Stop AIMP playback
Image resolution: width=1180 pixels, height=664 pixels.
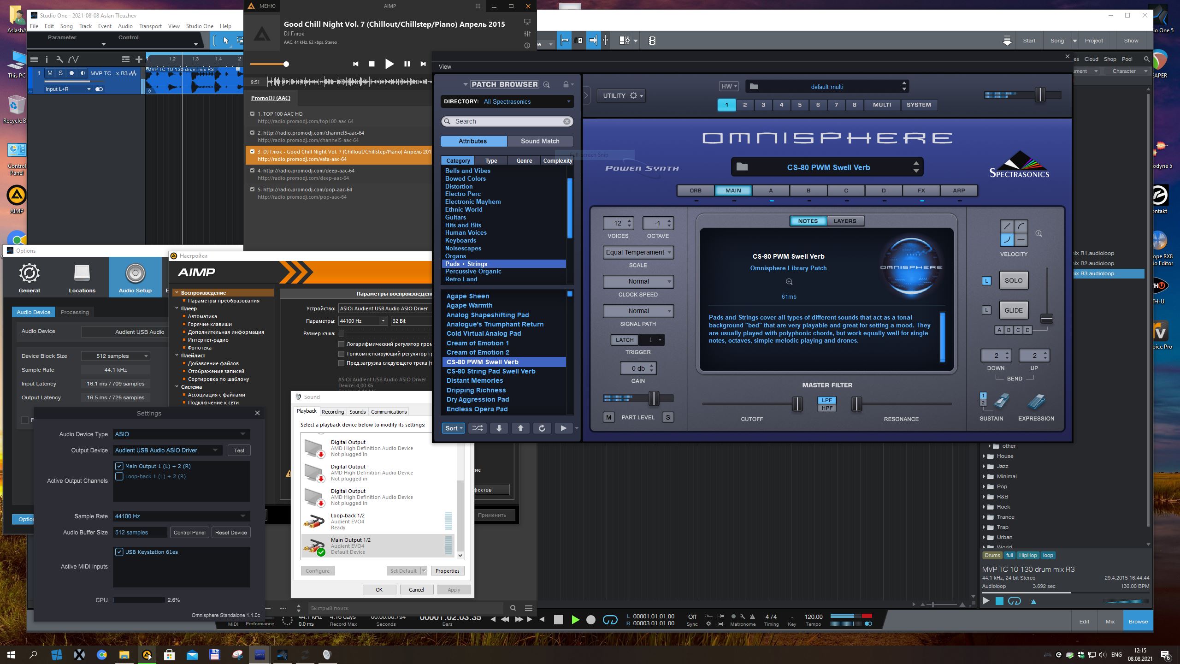coord(372,64)
